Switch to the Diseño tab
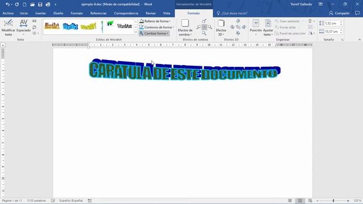Screen dimensions: 363x204 point(58,13)
